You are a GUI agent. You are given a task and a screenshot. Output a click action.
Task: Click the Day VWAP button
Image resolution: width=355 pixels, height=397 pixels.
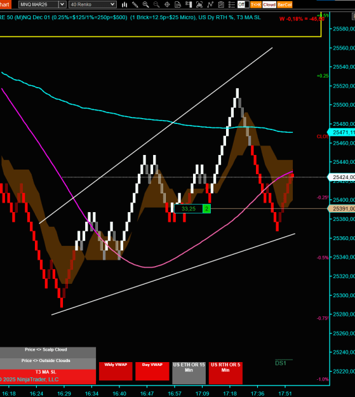click(x=152, y=371)
